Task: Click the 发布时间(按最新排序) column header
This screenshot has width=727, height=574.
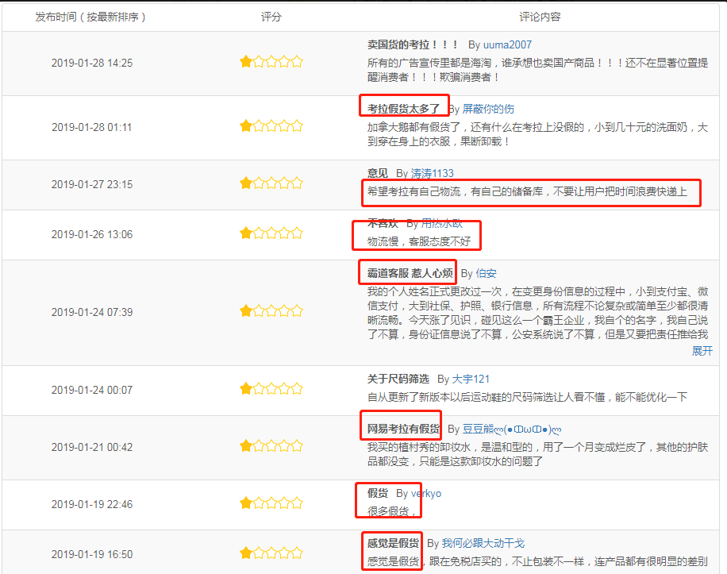Action: pos(90,17)
